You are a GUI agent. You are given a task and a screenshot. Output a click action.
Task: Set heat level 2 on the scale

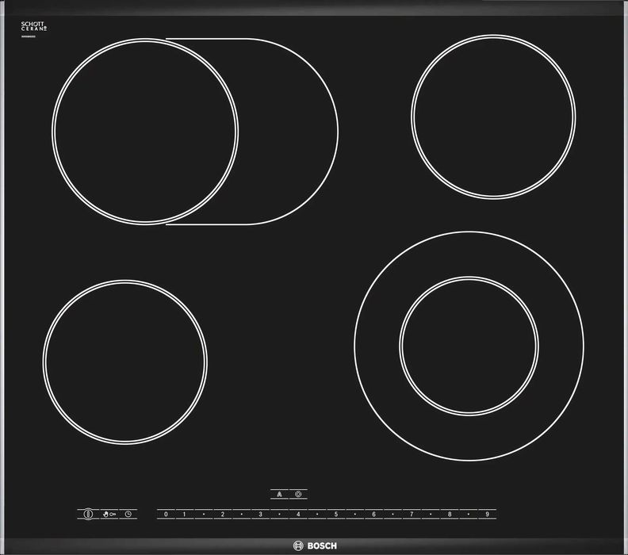(x=223, y=514)
